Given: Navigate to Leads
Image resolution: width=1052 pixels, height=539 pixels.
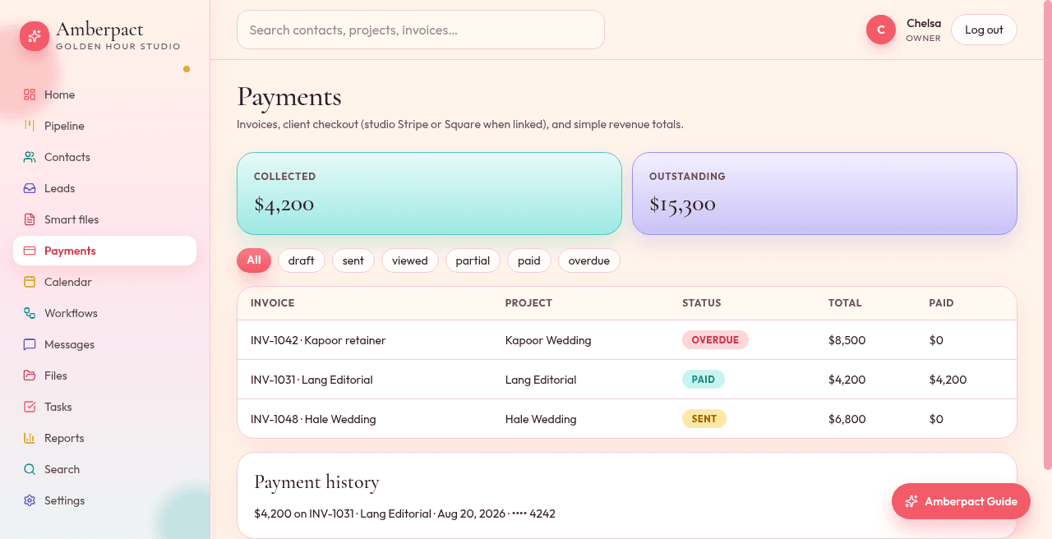Looking at the screenshot, I should pos(104,188).
